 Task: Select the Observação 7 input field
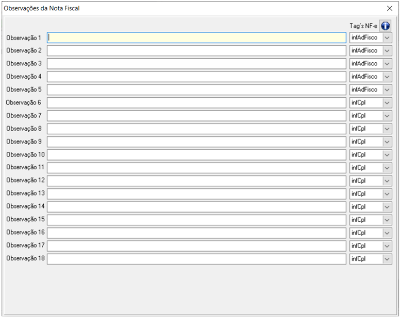196,116
